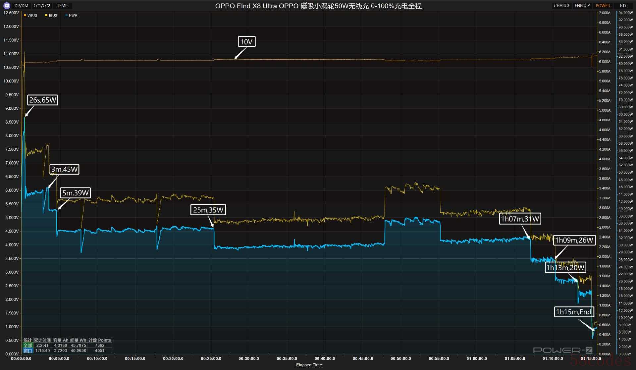Click the VBUS legend color swatch
Image resolution: width=636 pixels, height=370 pixels.
click(25, 16)
